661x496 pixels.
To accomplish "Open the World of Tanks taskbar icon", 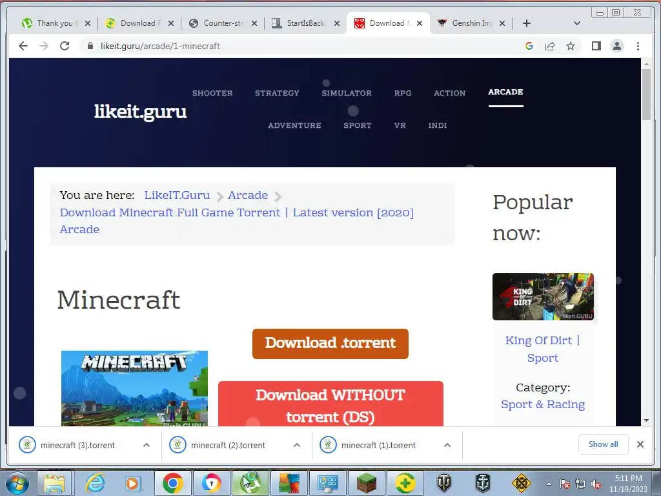I will (x=443, y=483).
